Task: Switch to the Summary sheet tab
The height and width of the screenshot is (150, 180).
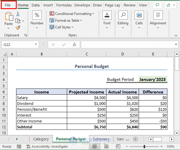Action: 101,139
